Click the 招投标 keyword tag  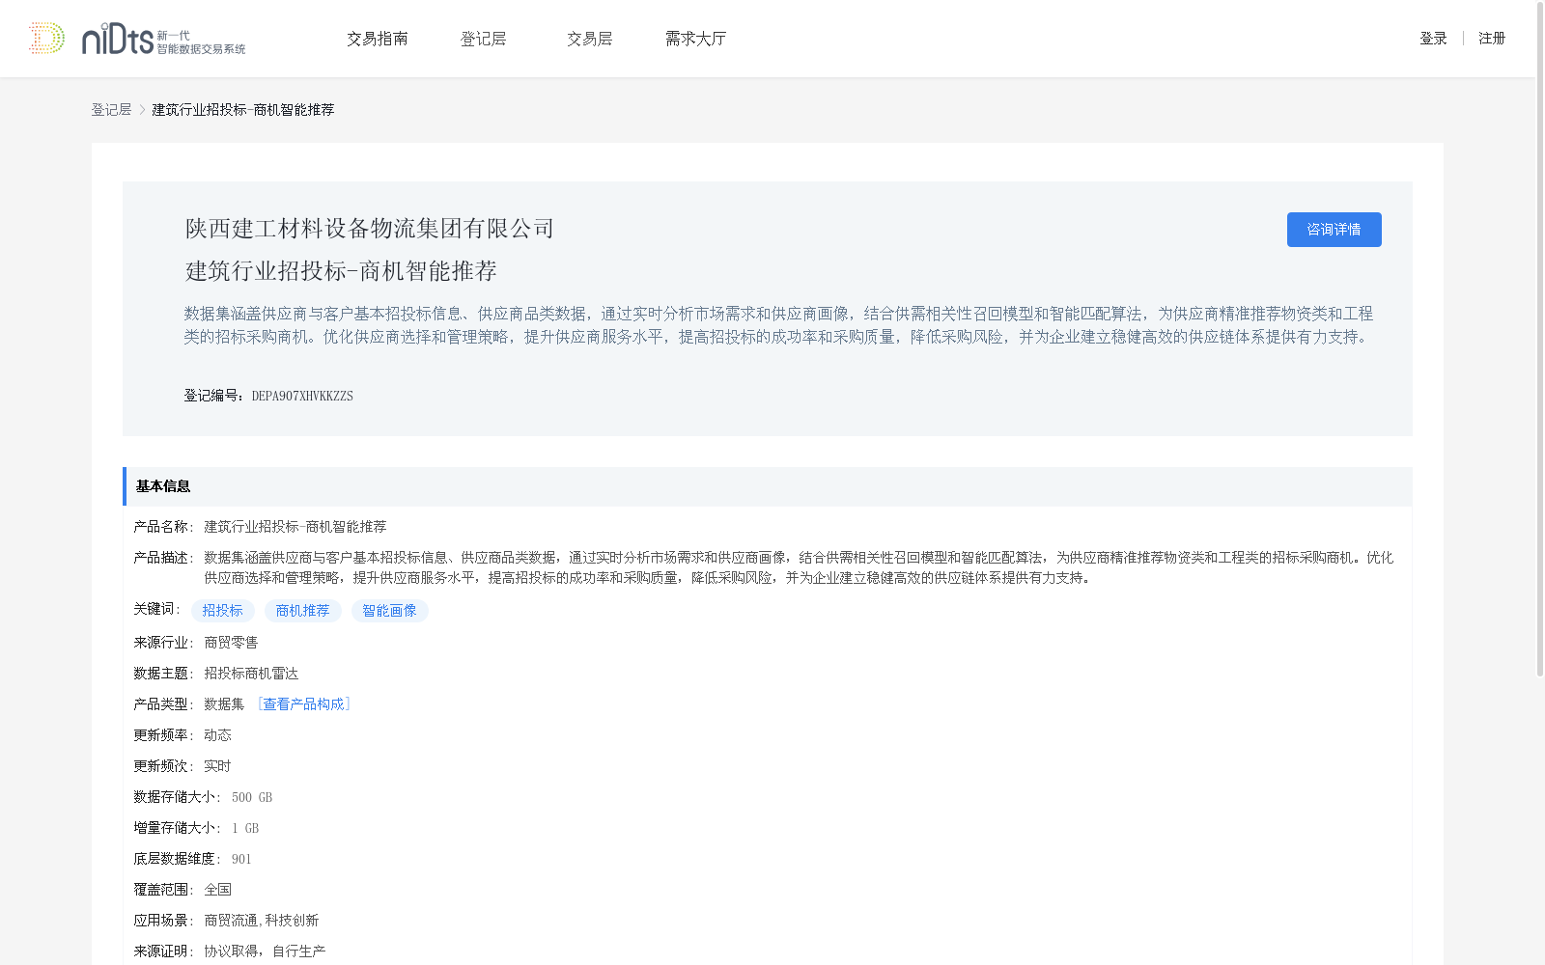(223, 611)
